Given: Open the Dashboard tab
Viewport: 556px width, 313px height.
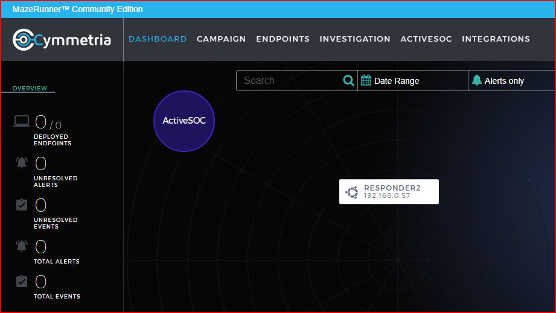Looking at the screenshot, I should (x=158, y=39).
